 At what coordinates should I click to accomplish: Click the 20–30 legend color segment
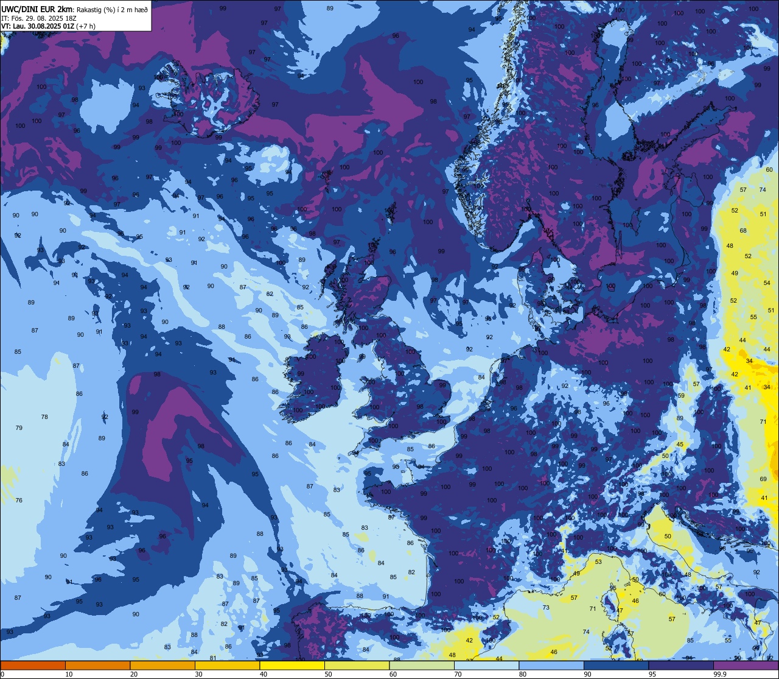162,665
